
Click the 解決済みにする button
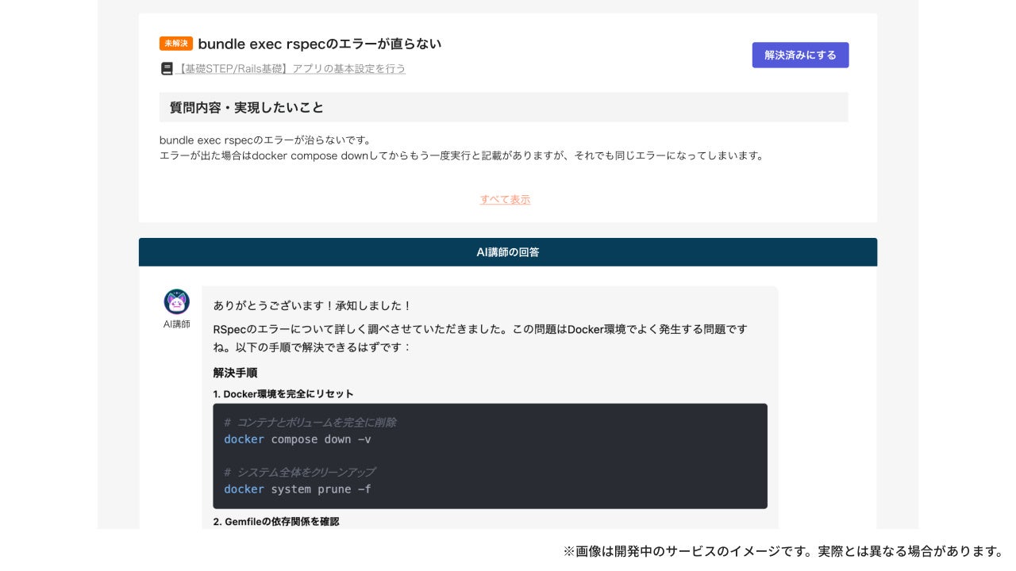point(800,55)
